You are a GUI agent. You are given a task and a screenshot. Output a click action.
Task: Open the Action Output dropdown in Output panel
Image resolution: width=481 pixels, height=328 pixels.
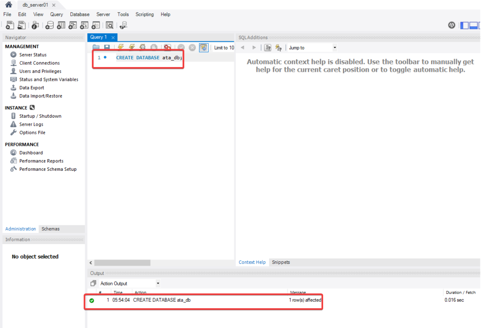click(x=157, y=283)
